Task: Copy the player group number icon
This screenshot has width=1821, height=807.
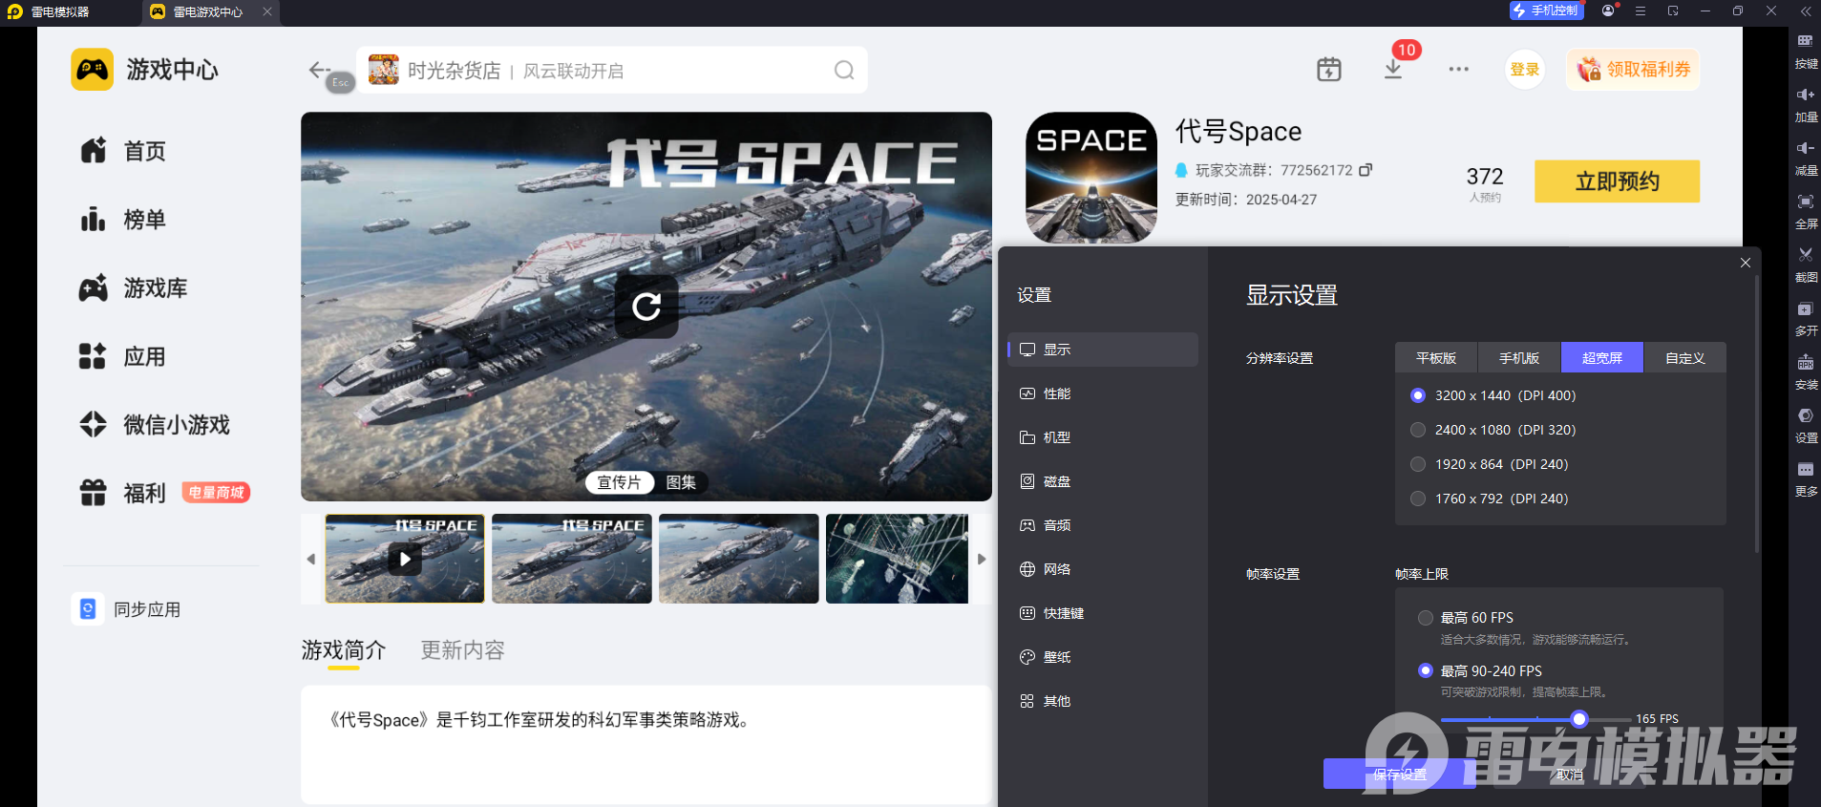Action: [x=1366, y=170]
